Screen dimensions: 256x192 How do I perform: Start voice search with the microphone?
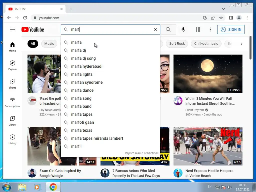coord(183,29)
